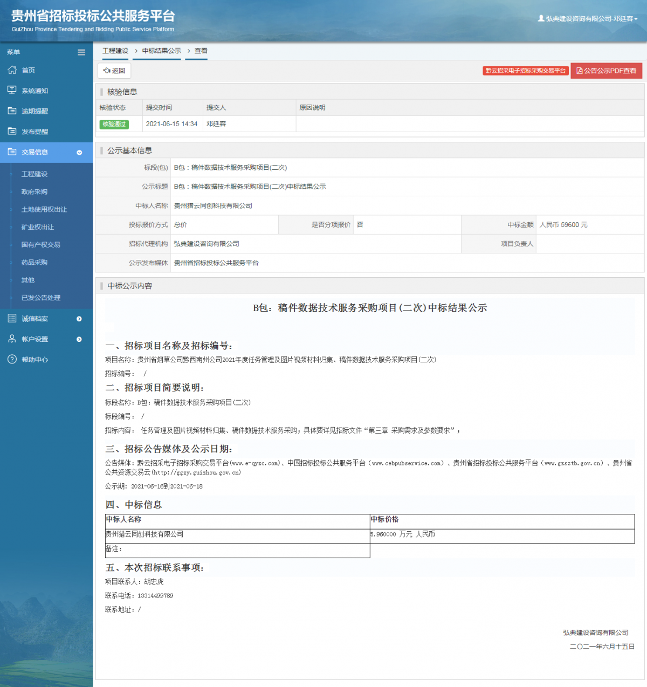The width and height of the screenshot is (647, 687).
Task: Select 土地使用权出让 submenu item
Action: pos(44,209)
